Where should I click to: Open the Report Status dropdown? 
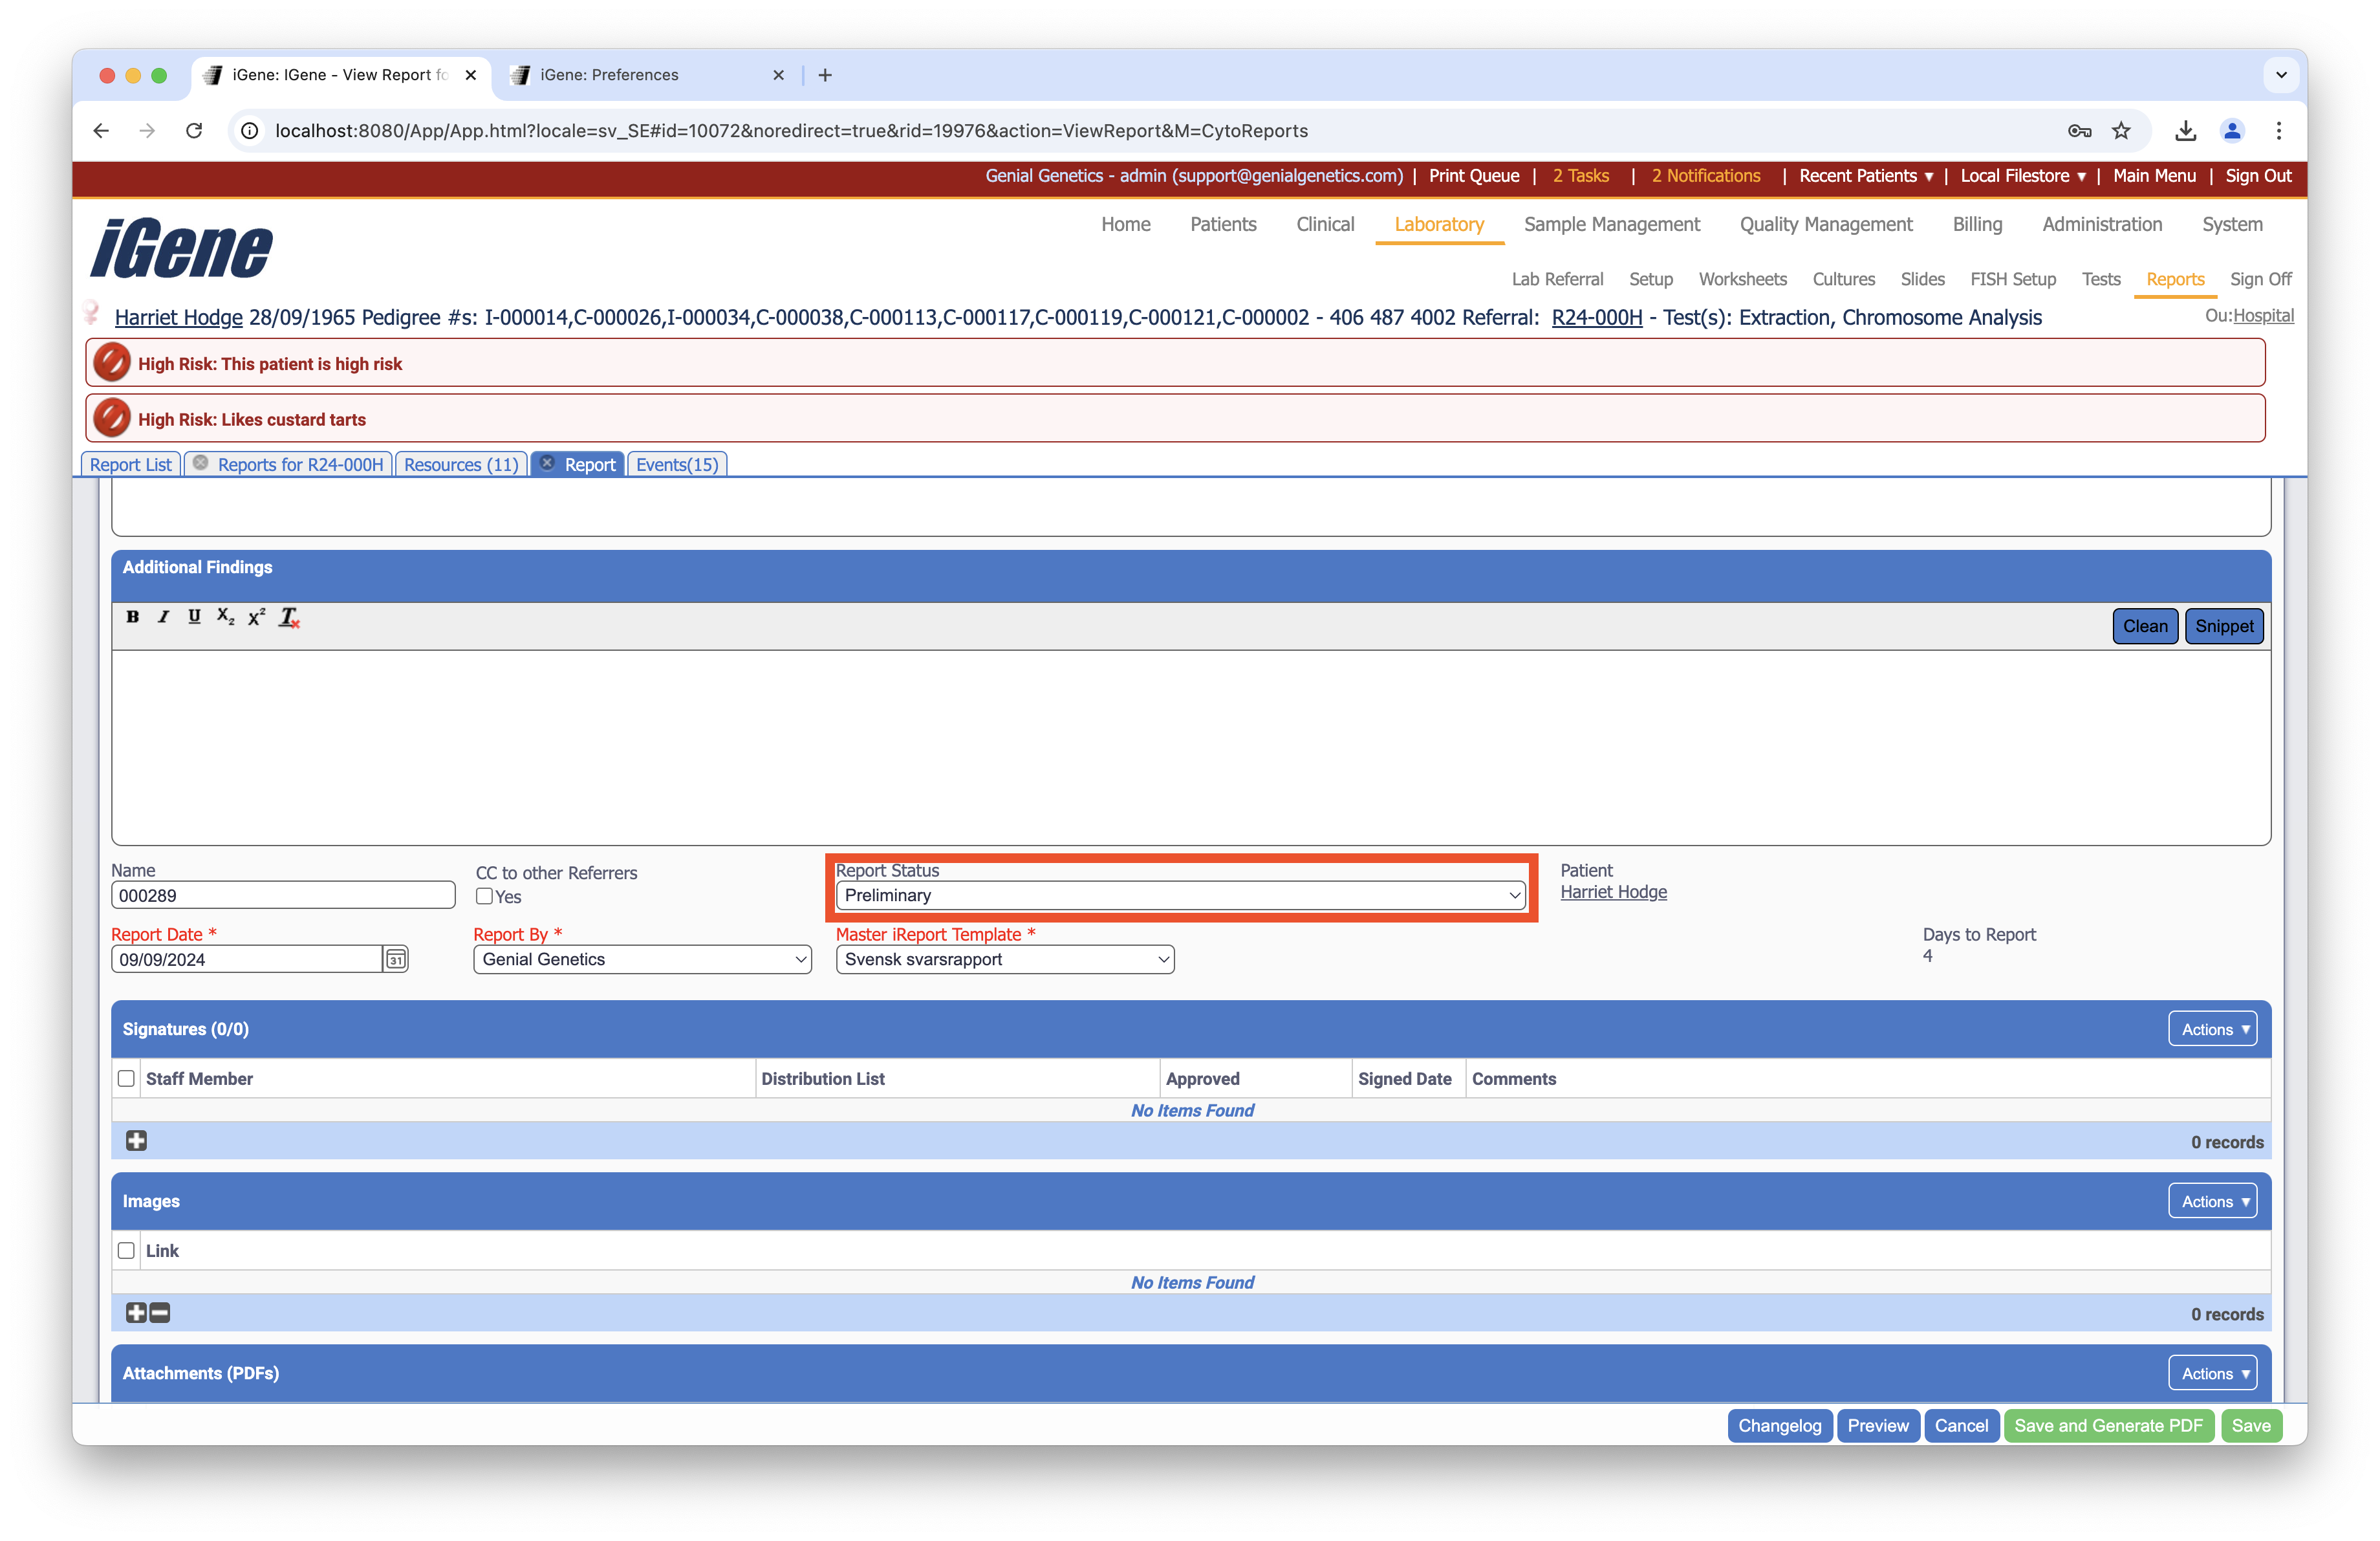tap(1181, 896)
